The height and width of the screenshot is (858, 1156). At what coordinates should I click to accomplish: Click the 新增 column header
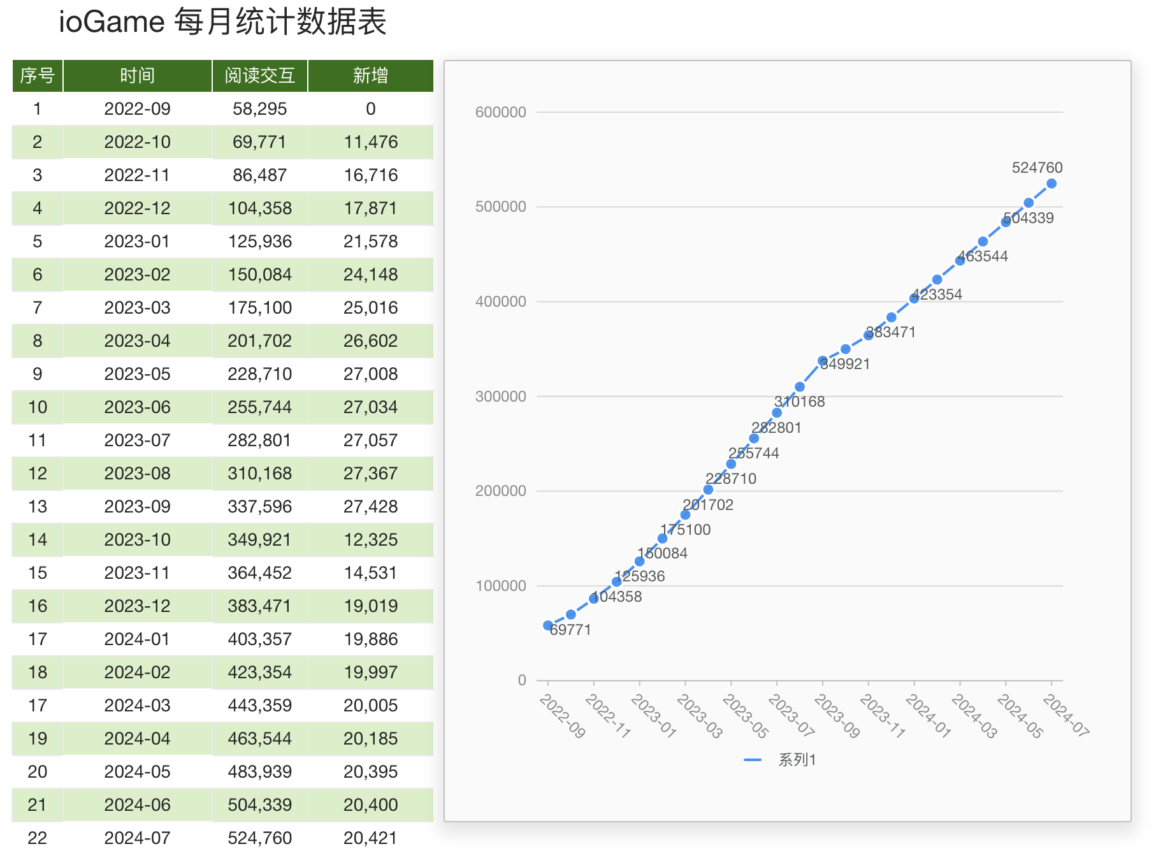click(371, 76)
